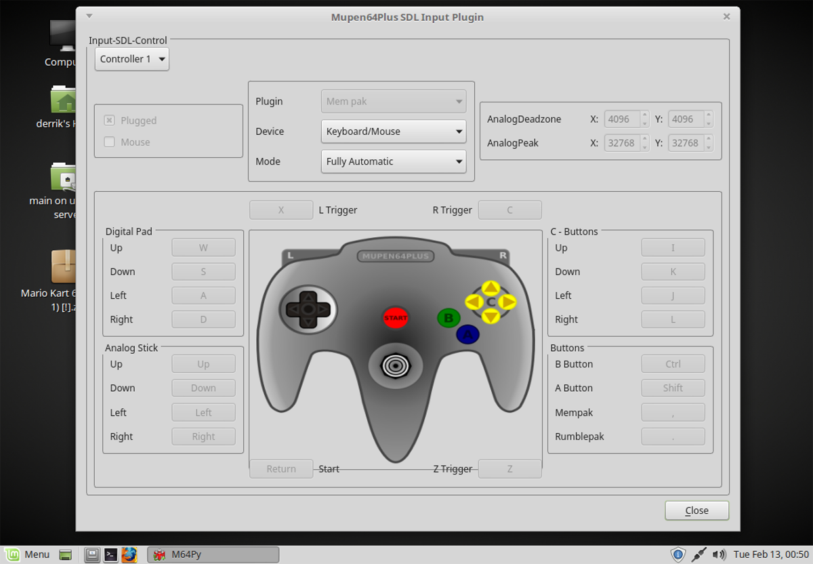The image size is (813, 564).
Task: Click the analog stick on controller image
Action: pos(395,365)
